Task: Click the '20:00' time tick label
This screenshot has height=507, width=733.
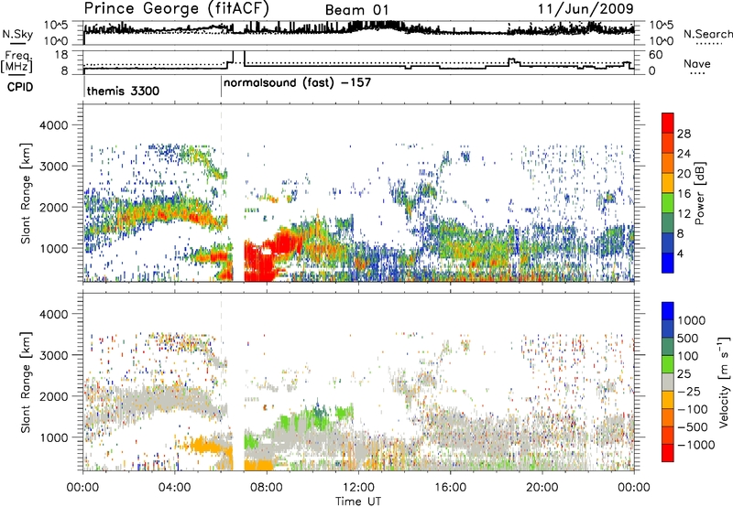Action: point(542,488)
